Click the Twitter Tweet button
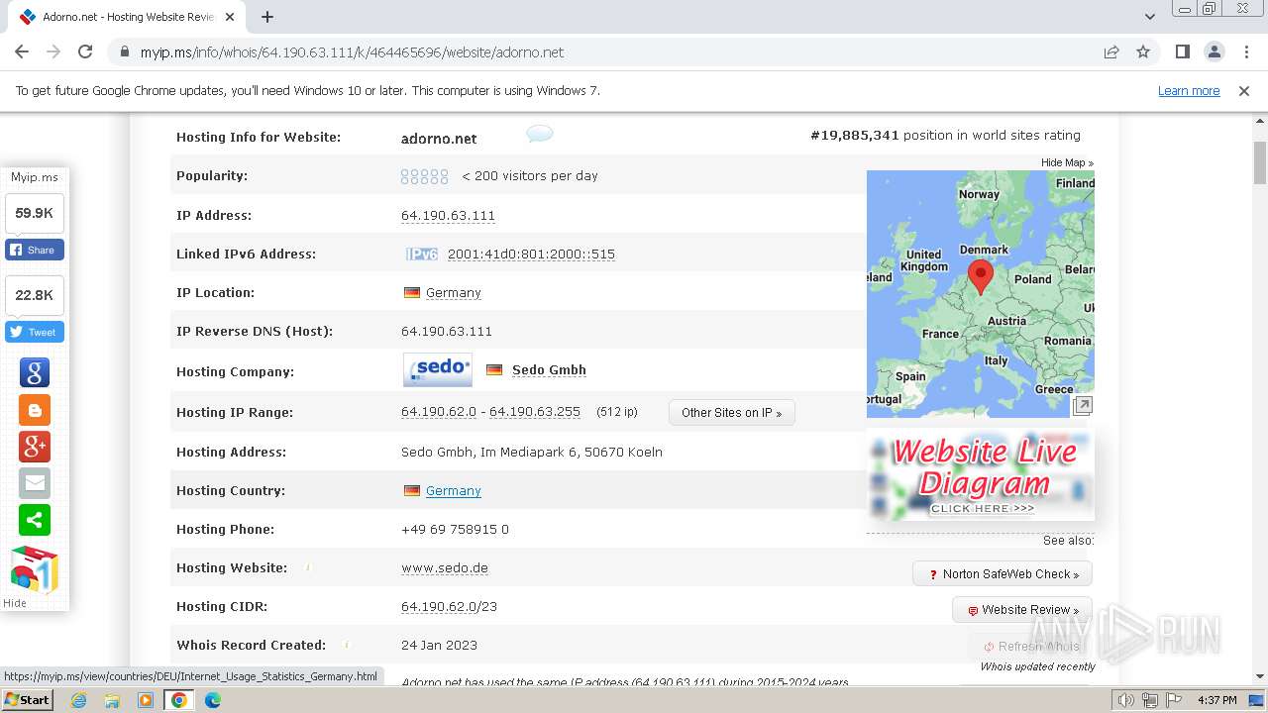Image resolution: width=1268 pixels, height=713 pixels. point(35,332)
